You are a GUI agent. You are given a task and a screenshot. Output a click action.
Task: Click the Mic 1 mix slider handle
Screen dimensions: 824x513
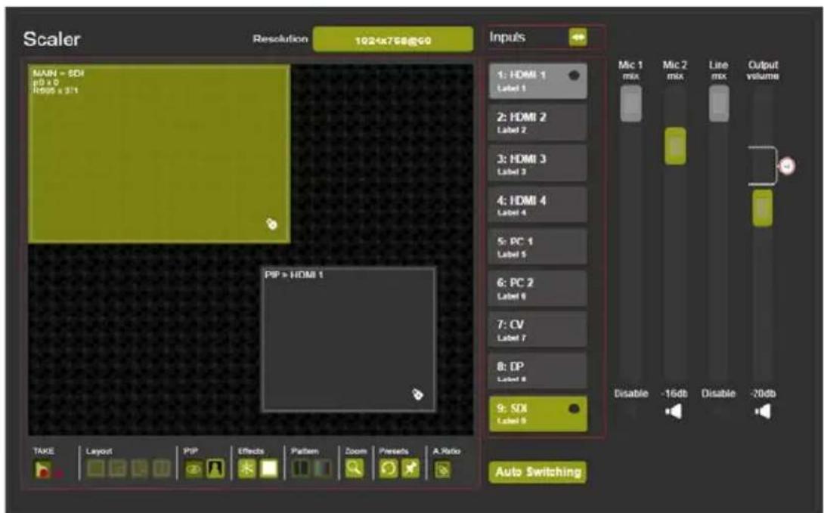tap(630, 104)
